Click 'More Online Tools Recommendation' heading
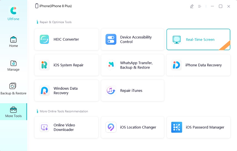 (x=64, y=111)
